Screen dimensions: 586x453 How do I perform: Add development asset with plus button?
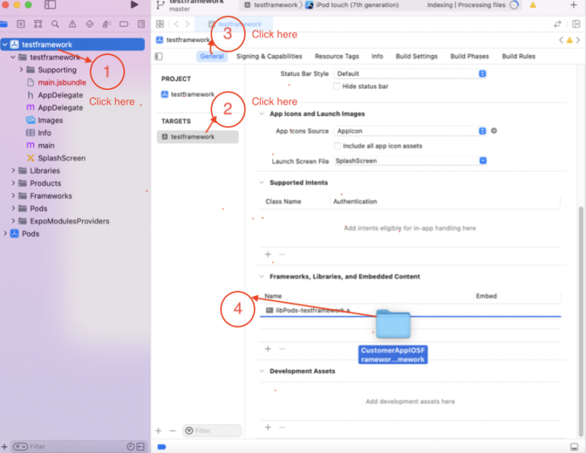[x=268, y=427]
